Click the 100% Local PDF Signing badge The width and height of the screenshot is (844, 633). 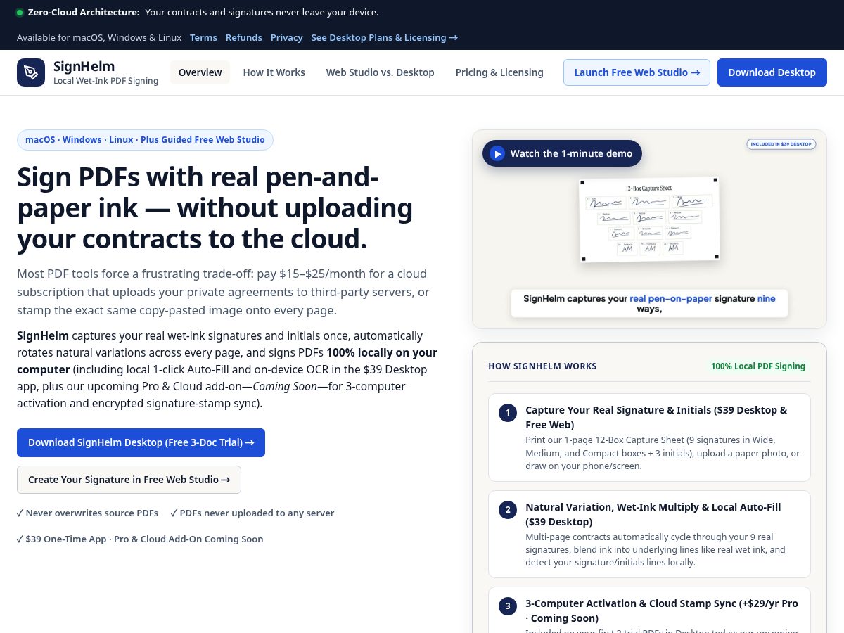click(x=758, y=366)
